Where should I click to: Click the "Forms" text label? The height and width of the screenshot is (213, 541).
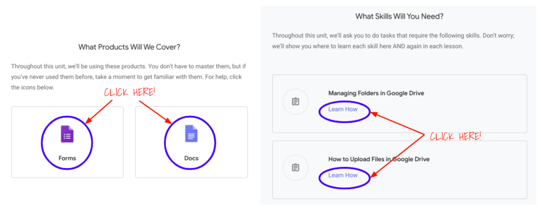67,158
